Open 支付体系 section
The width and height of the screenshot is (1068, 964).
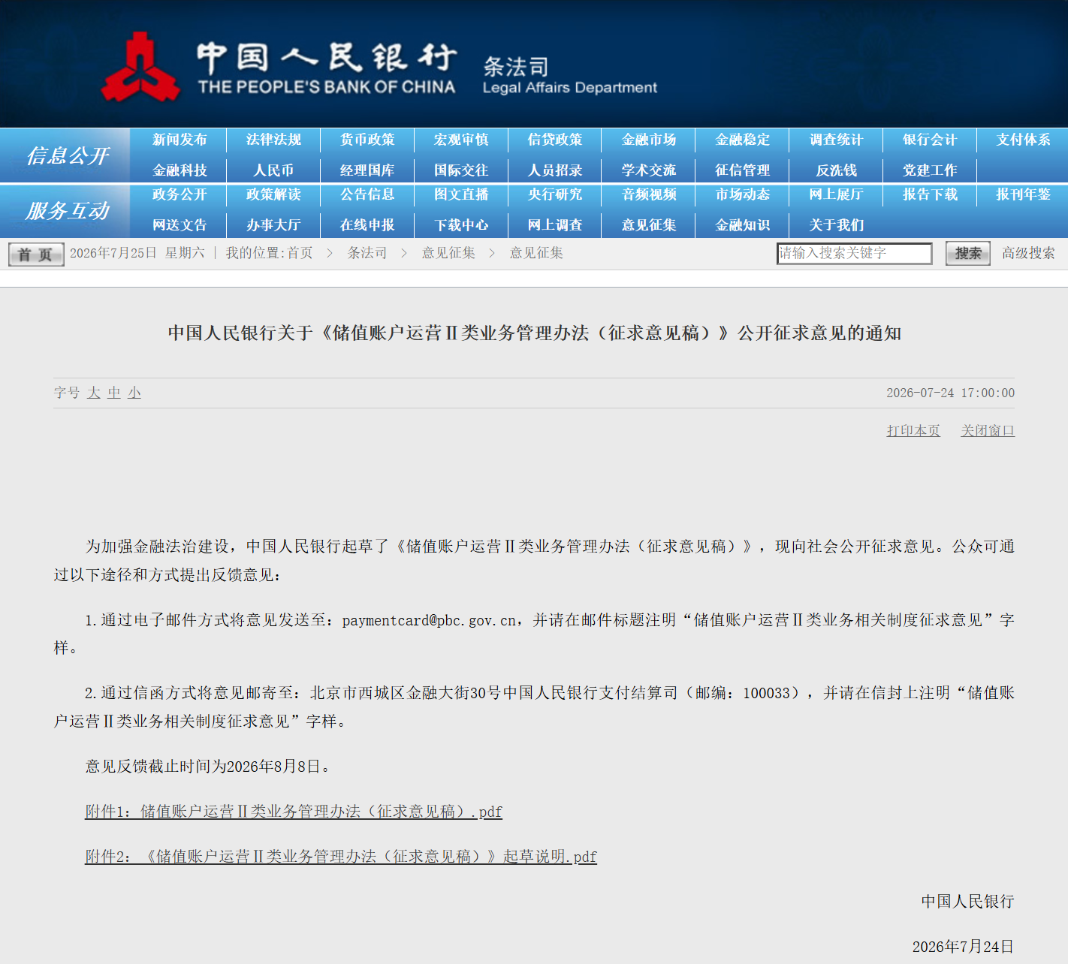tap(1023, 140)
